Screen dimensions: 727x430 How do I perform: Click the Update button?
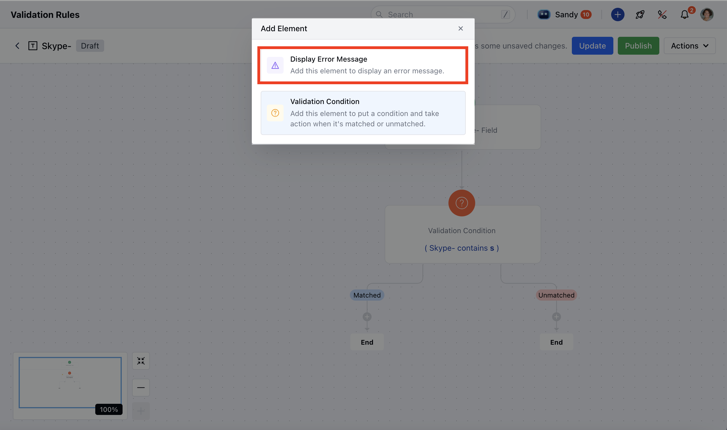click(592, 46)
